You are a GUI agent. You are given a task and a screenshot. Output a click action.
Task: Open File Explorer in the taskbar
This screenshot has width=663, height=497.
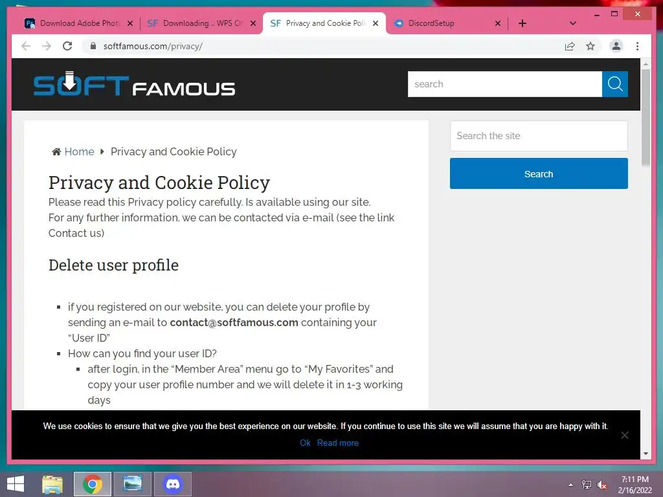[x=52, y=484]
